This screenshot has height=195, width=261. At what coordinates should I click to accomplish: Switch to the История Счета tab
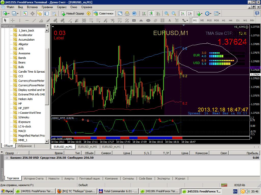(34, 178)
